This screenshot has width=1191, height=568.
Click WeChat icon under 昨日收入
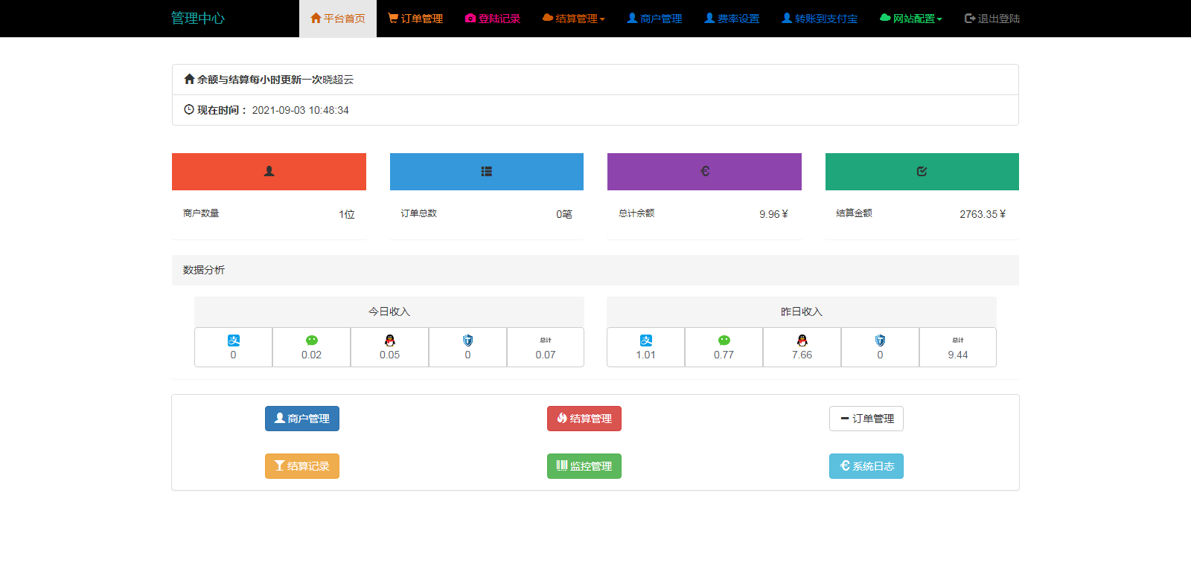pos(724,341)
